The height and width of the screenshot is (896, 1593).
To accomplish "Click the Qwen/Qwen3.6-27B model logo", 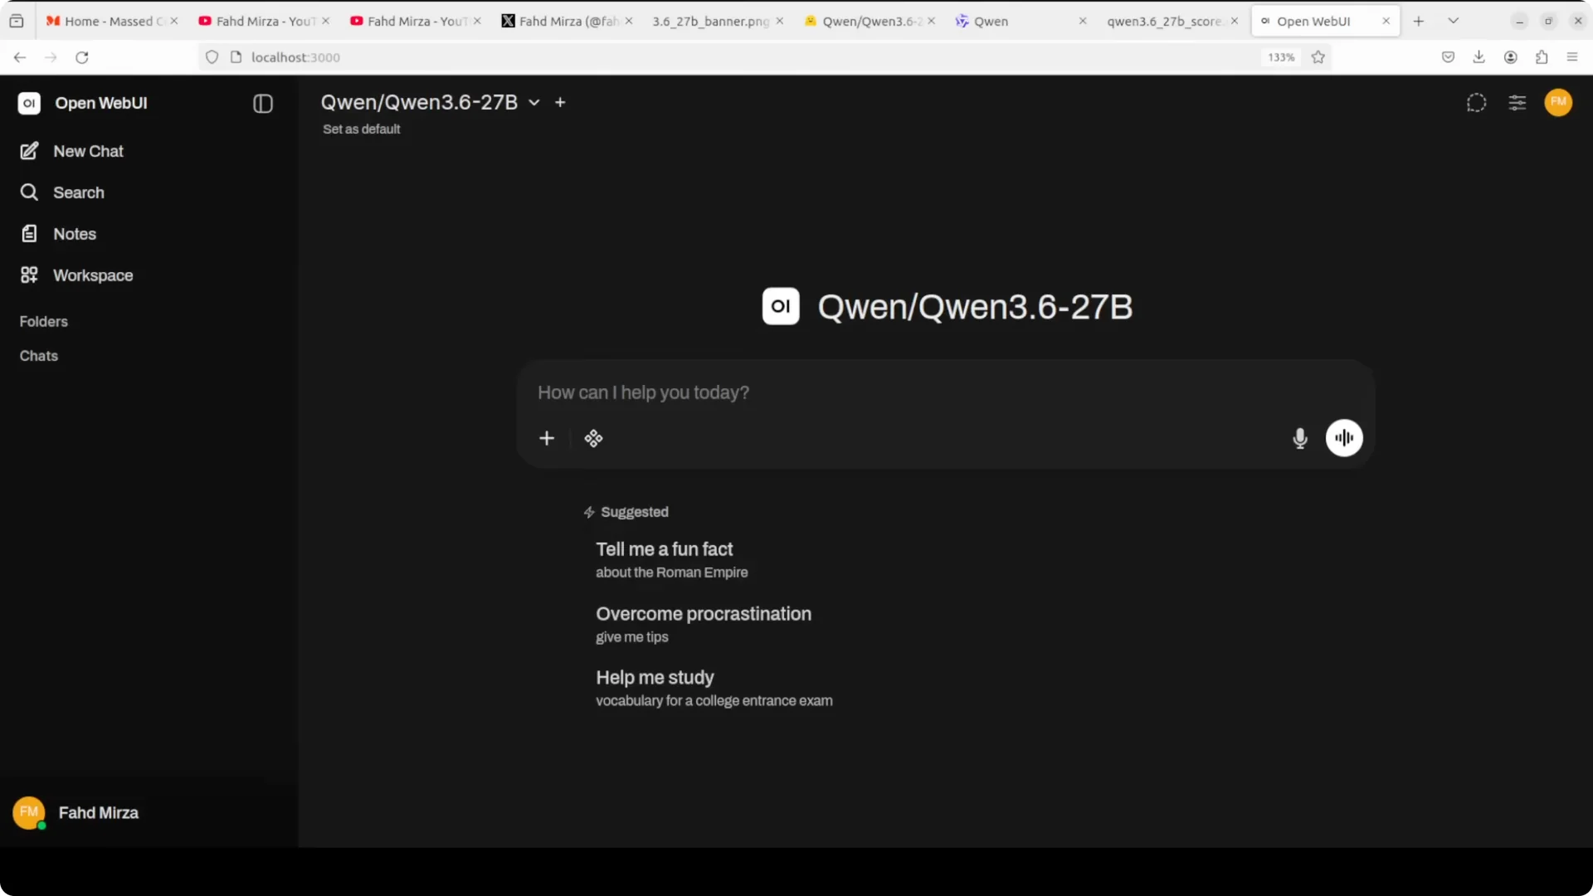I will [781, 306].
